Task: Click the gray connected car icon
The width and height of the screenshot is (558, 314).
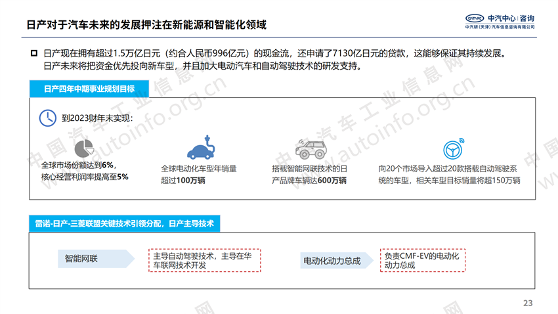Action: pos(311,149)
